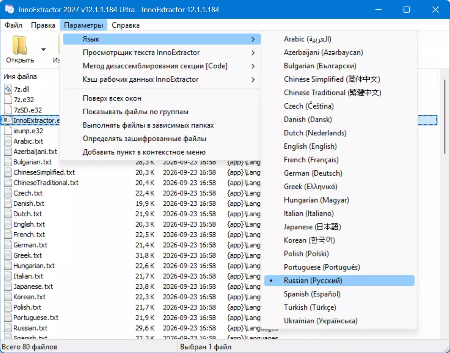Maximize the InnoExtractor window
Viewport: 450px width, 353px height.
[406, 9]
